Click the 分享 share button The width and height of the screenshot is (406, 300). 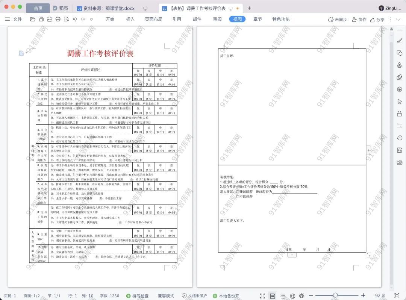(x=377, y=20)
